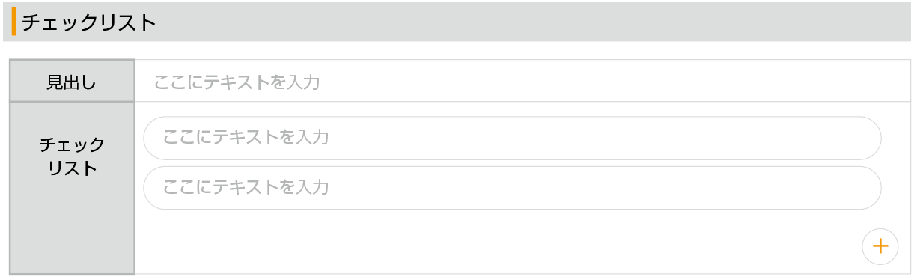
Task: Focus the 見出し text input field
Action: click(523, 81)
